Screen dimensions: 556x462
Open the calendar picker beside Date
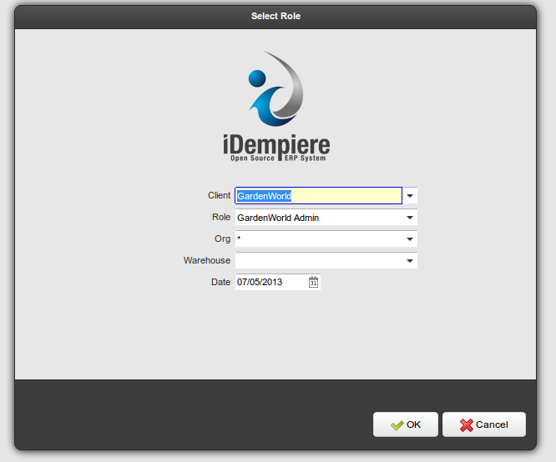click(313, 282)
